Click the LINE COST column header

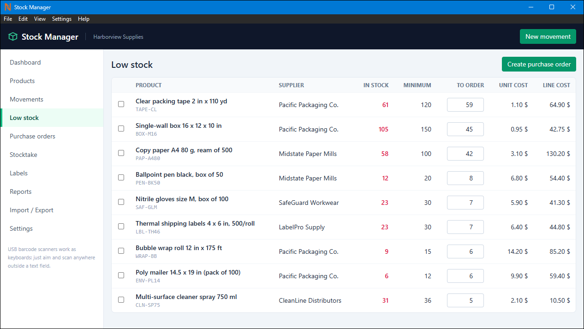click(x=556, y=85)
